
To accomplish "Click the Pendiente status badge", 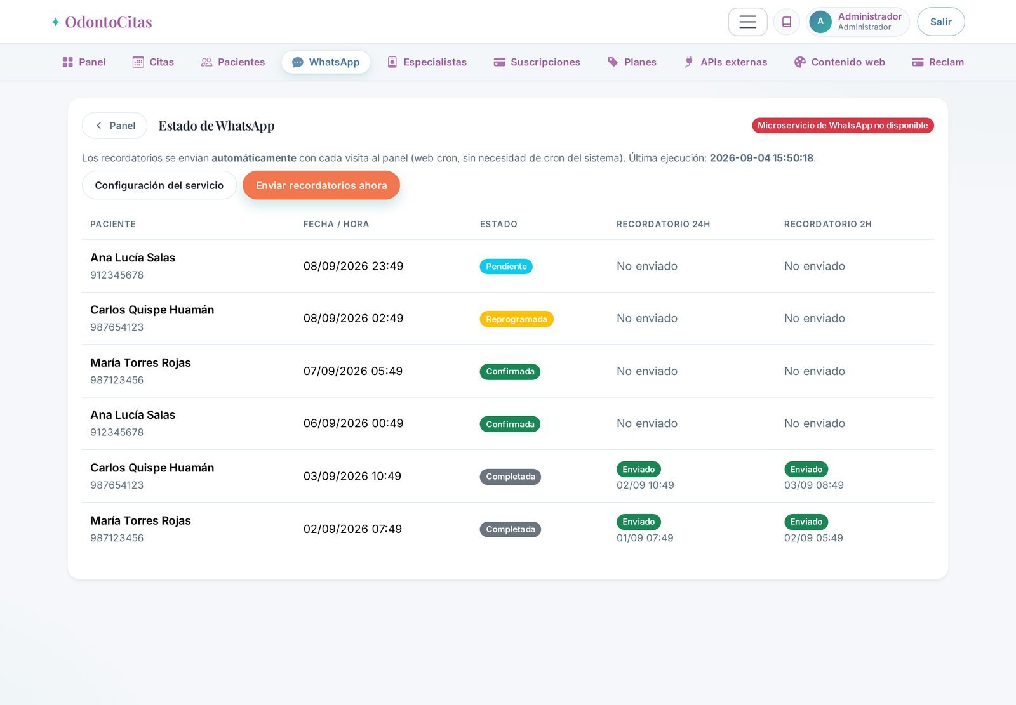I will tap(506, 267).
